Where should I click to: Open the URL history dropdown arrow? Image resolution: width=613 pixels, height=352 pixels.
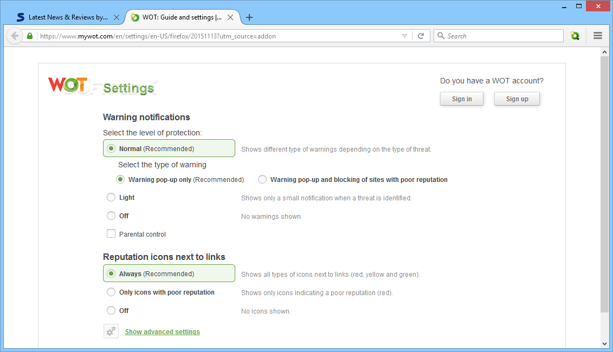tap(404, 36)
